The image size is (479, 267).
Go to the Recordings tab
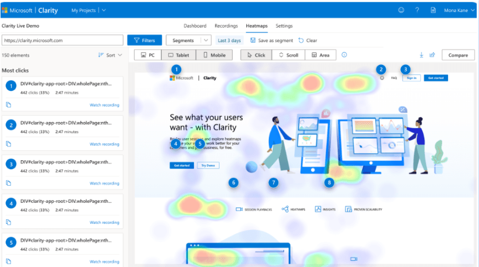(x=226, y=26)
